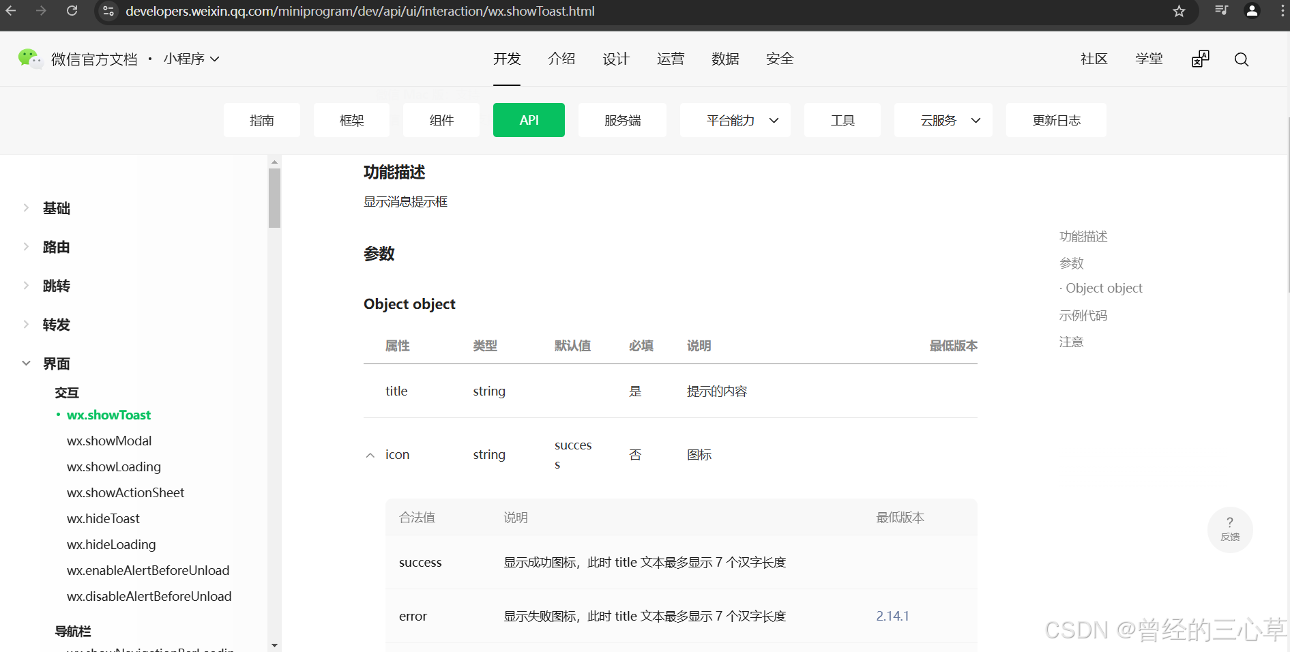Open the 平台能力 dropdown
This screenshot has height=652, width=1290.
tap(735, 120)
